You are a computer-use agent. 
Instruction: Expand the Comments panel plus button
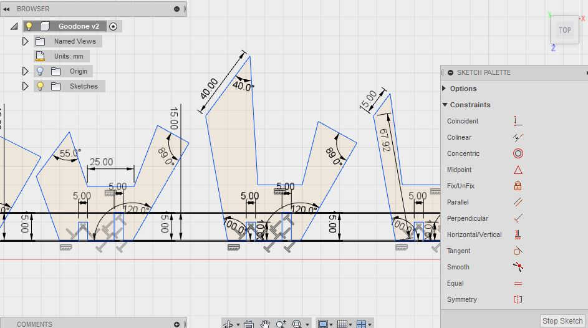176,324
